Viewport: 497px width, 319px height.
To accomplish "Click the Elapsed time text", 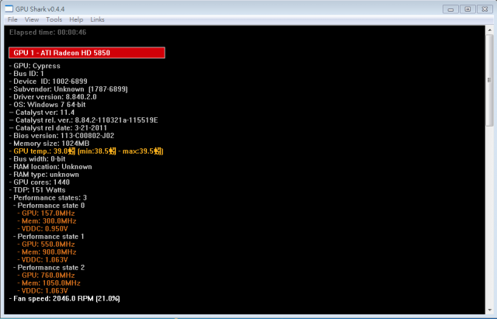I will (47, 33).
